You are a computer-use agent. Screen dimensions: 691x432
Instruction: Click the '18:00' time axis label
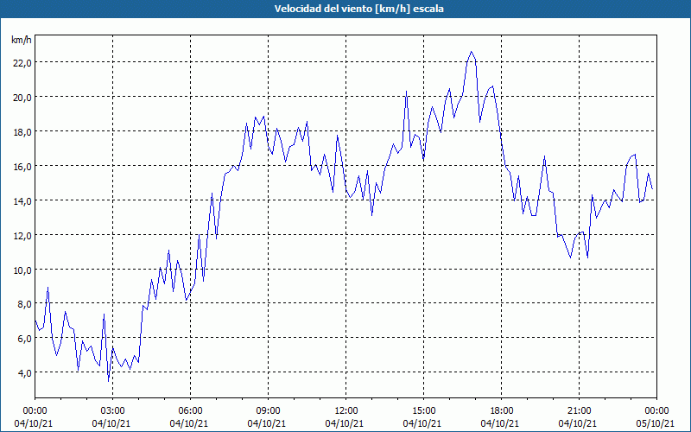pyautogui.click(x=502, y=411)
